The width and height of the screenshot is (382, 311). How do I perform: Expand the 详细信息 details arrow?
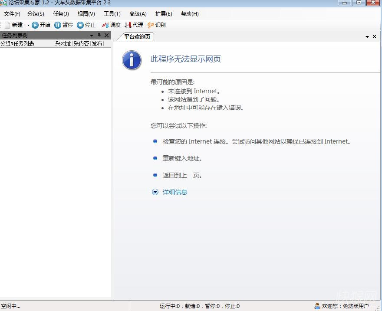155,192
